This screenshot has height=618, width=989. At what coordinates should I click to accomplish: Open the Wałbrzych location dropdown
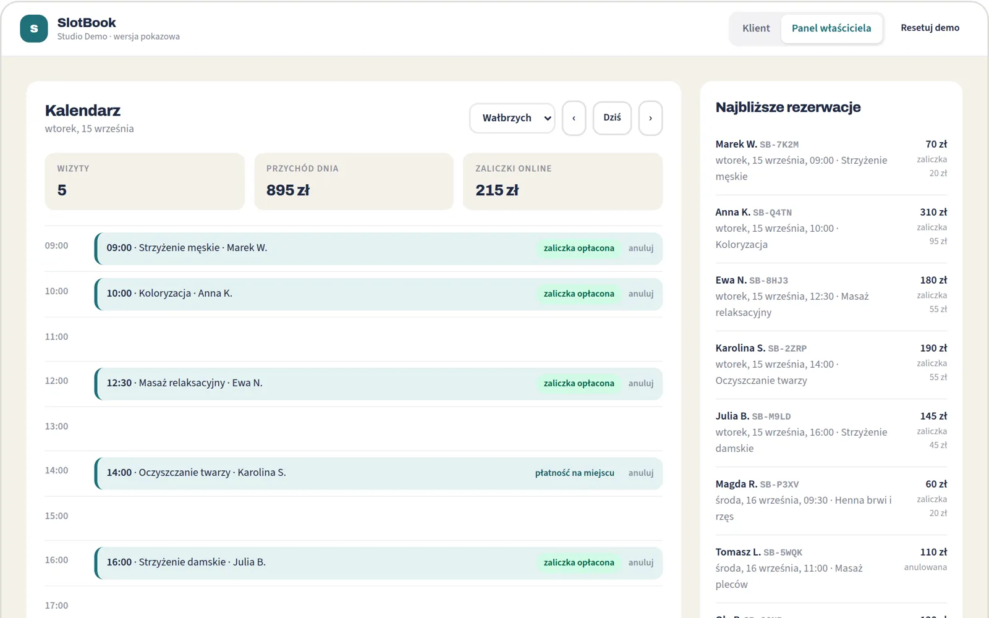pos(512,118)
